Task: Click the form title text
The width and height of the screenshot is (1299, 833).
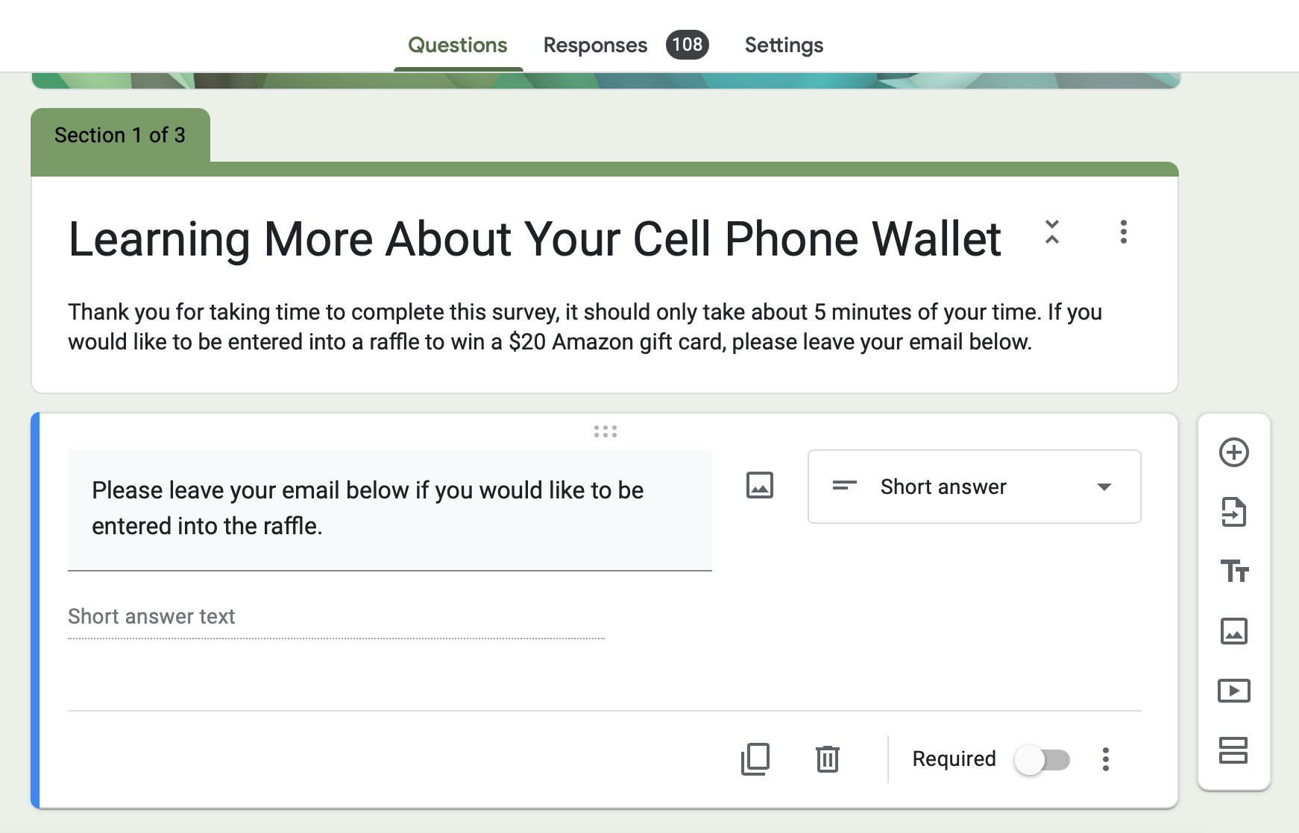Action: coord(535,239)
